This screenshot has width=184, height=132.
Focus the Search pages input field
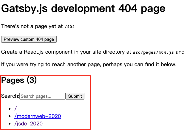(x=42, y=96)
